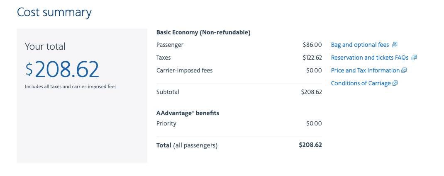Click the external-link icon next to Reservation and tickets FAQs
The height and width of the screenshot is (176, 444).
[414, 58]
